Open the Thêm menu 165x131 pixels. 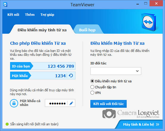coord(30,15)
